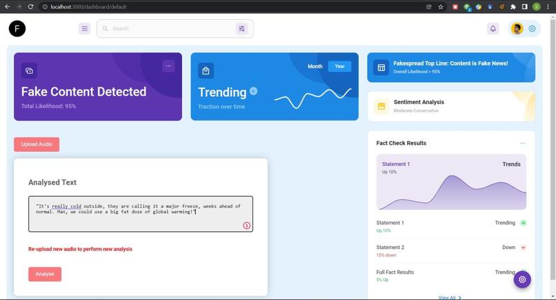Image resolution: width=556 pixels, height=300 pixels.
Task: Open the floating purple settings button
Action: tap(522, 279)
